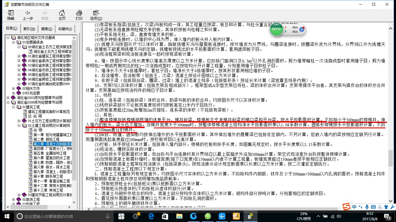Expand the 02装饰工程 tree node
396x222 pixels.
coord(13,199)
